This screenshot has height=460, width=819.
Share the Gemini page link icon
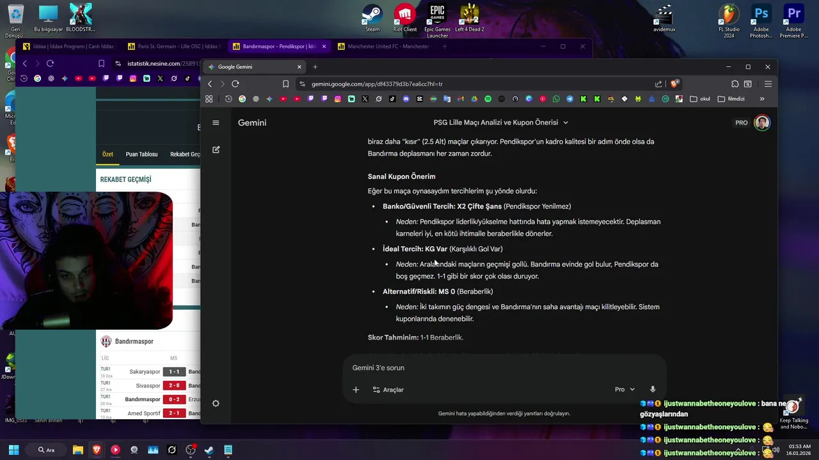[658, 84]
